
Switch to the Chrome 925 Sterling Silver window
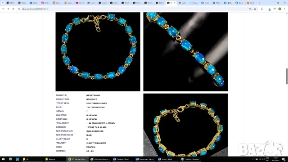click(77, 159)
